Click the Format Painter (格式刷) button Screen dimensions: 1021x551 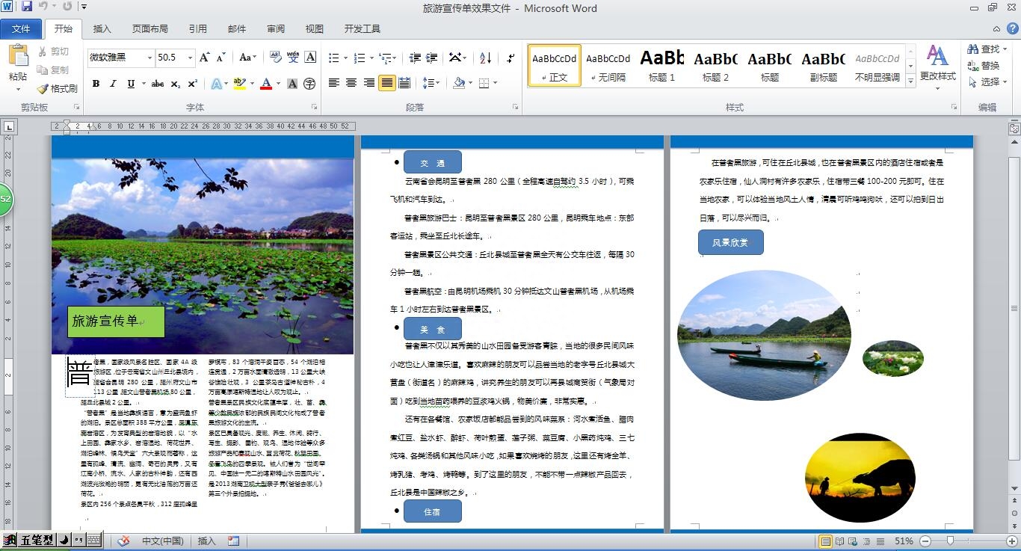pos(57,88)
